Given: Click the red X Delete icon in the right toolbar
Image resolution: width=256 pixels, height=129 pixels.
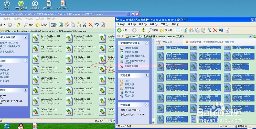Looking at the screenshot, I should click(215, 30).
